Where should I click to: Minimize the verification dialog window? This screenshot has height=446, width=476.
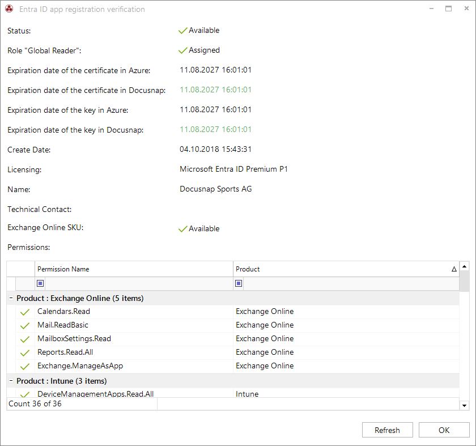431,9
